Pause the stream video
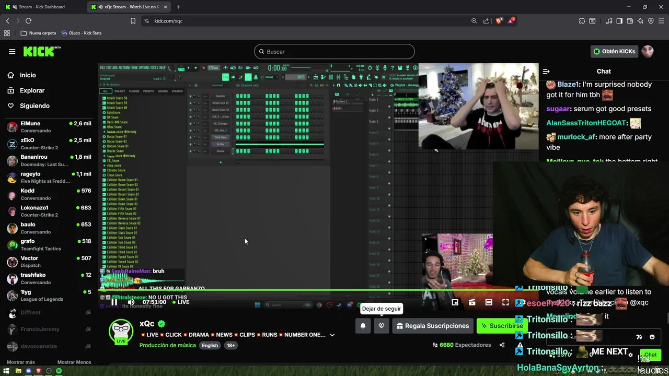Screen dimensions: 669x376 click(114, 302)
